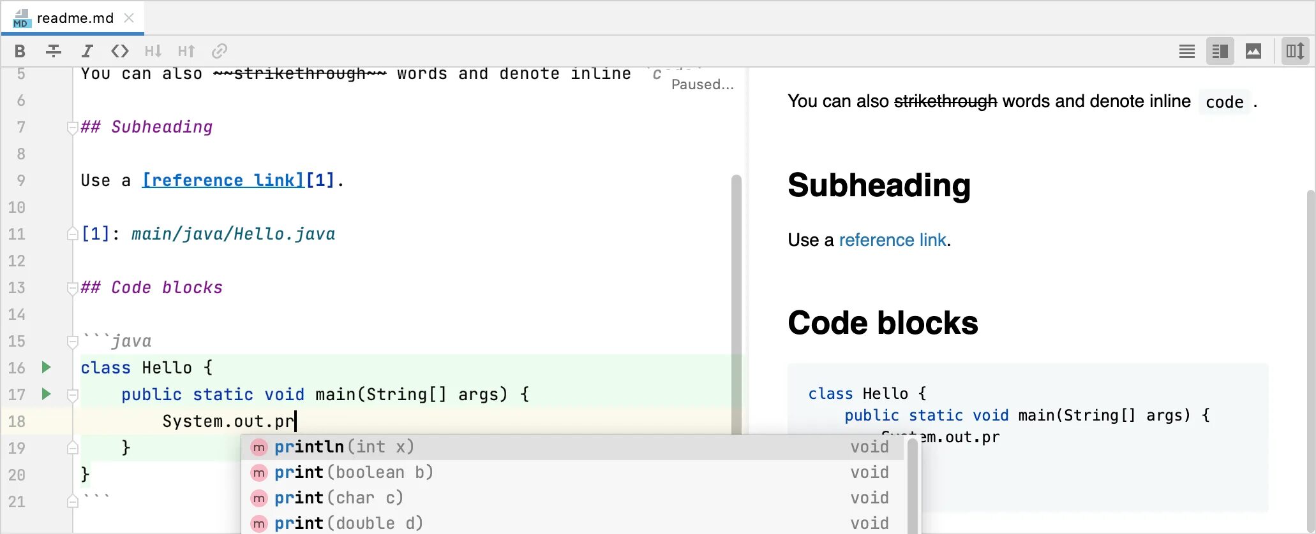The width and height of the screenshot is (1316, 534).
Task: Close the readme.md tab
Action: coord(129,18)
